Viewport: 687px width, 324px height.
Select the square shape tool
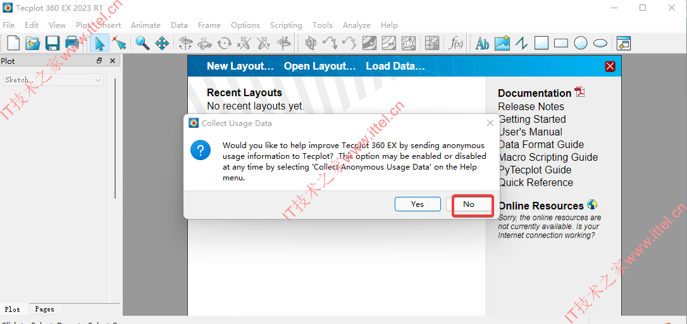coord(542,43)
